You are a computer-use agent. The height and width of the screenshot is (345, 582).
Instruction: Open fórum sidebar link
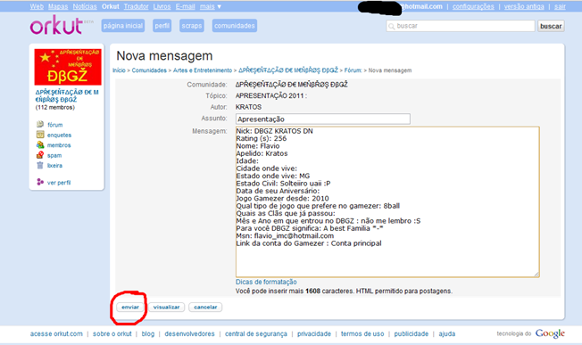click(55, 125)
